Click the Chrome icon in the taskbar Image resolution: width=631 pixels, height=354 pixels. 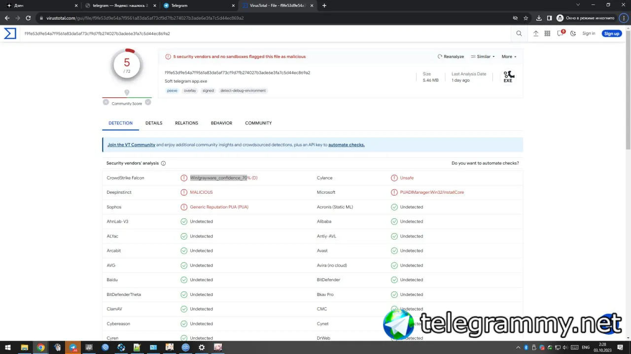[x=41, y=347]
